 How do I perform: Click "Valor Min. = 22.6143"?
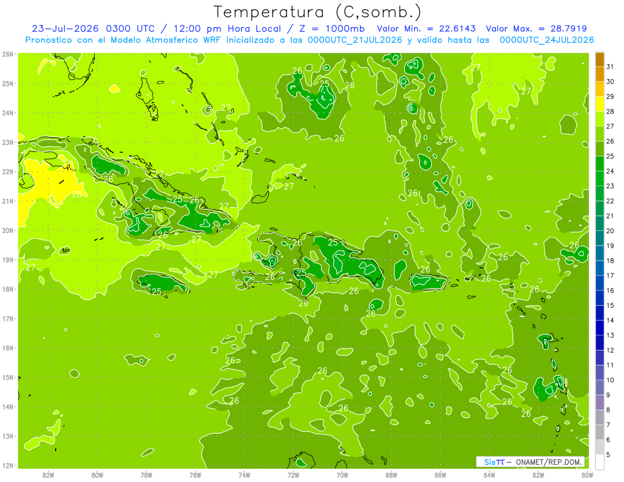(426, 29)
